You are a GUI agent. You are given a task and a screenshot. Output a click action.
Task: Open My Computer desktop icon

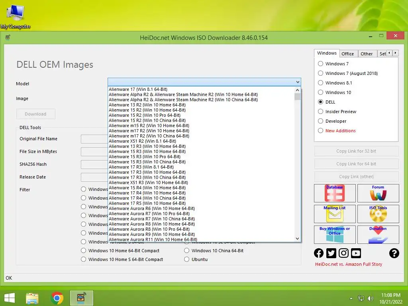tap(16, 16)
